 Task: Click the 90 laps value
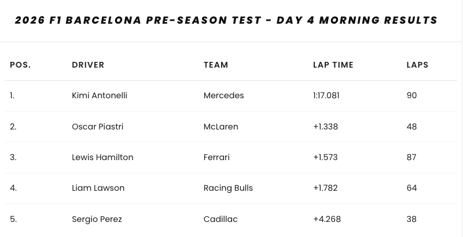tap(411, 95)
